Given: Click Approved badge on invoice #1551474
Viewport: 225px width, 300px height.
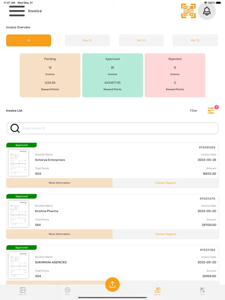Looking at the screenshot, I should tap(21, 196).
